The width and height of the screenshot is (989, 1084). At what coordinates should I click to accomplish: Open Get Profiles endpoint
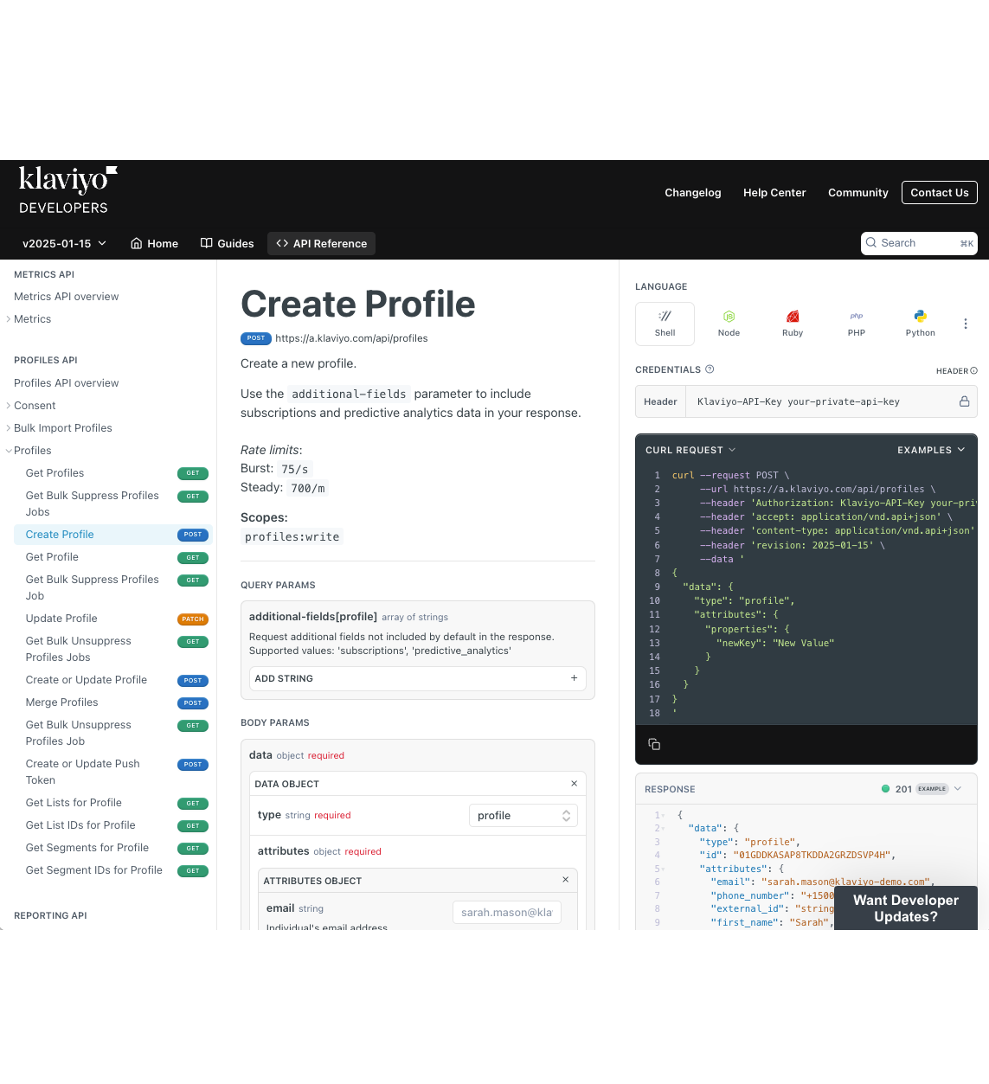113,473
